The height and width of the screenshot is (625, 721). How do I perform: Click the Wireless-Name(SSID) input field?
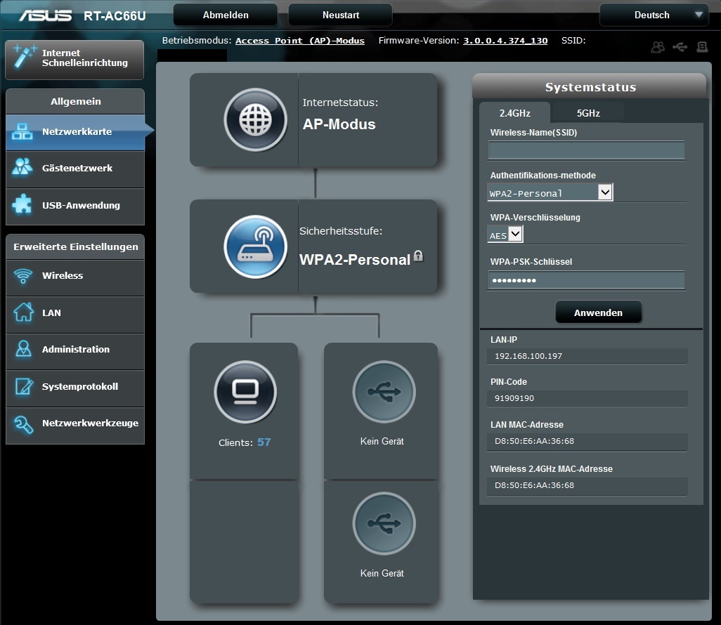[586, 150]
